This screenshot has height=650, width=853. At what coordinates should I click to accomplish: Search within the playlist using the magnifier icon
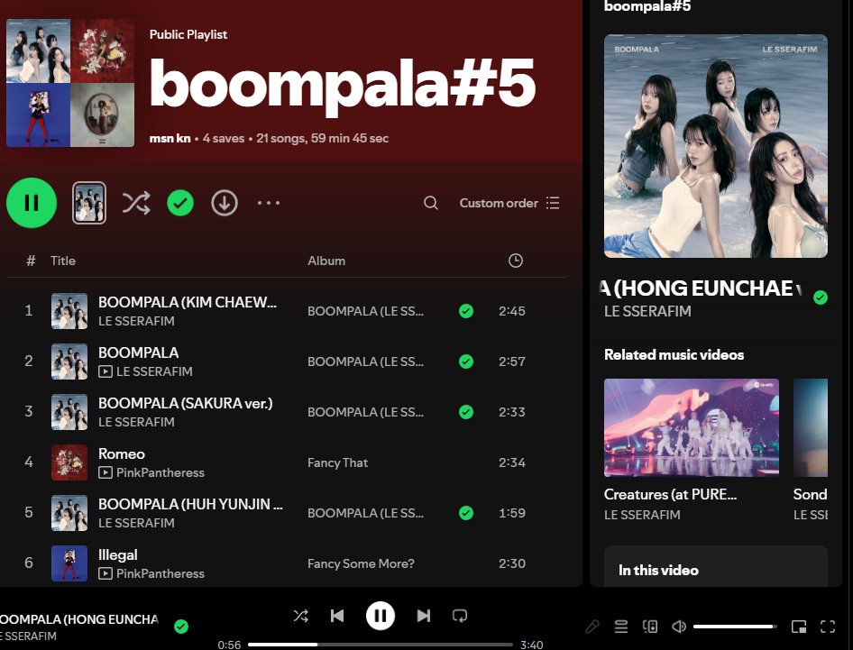[431, 203]
